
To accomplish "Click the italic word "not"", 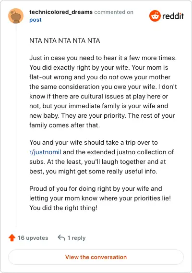I will (x=114, y=77).
